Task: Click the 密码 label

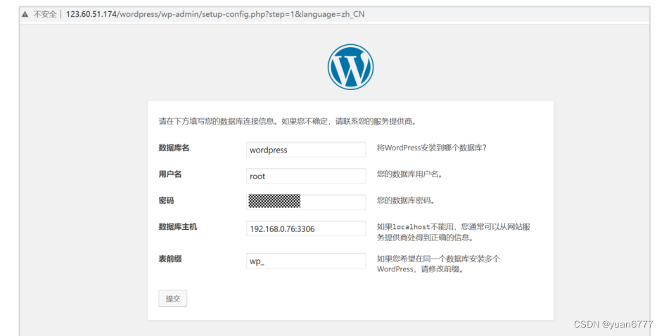Action: [167, 200]
